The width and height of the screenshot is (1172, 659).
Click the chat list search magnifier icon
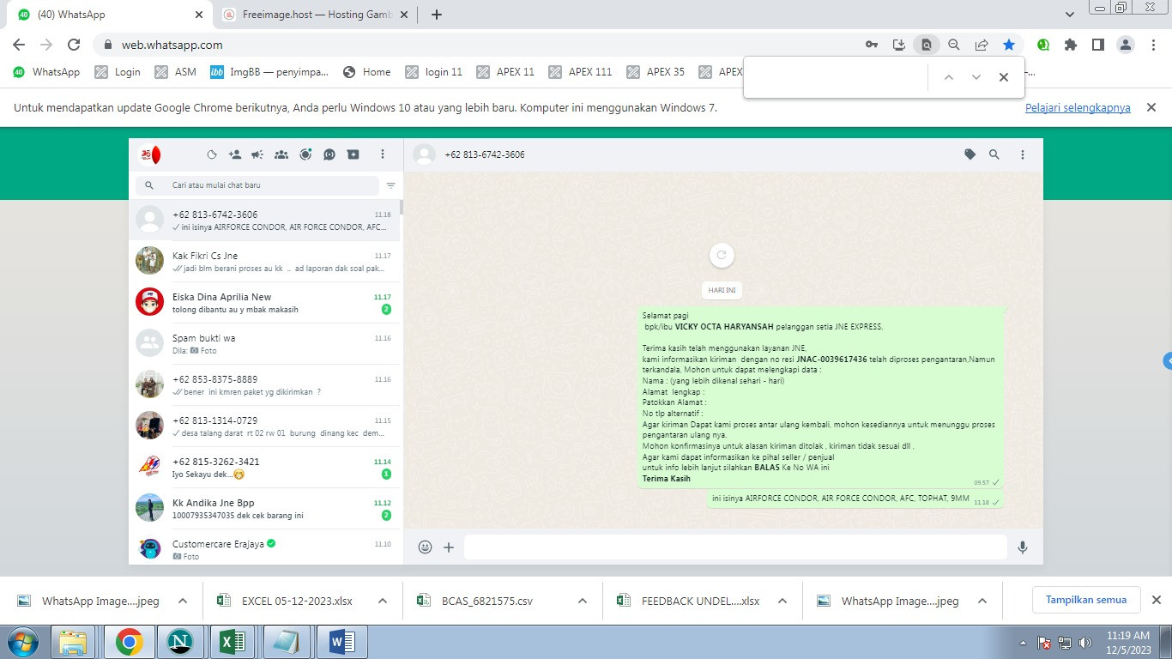(x=149, y=185)
